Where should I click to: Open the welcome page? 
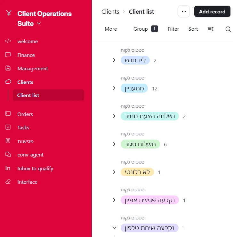coord(28,42)
